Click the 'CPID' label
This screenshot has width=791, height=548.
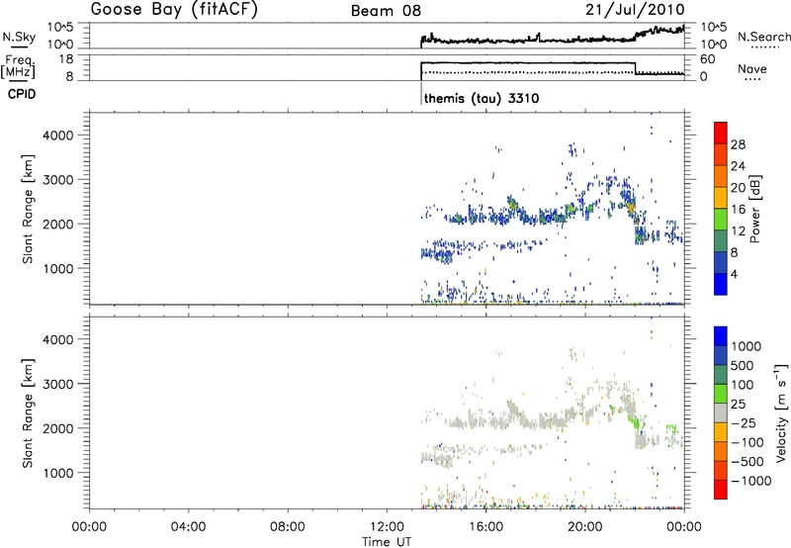[21, 94]
